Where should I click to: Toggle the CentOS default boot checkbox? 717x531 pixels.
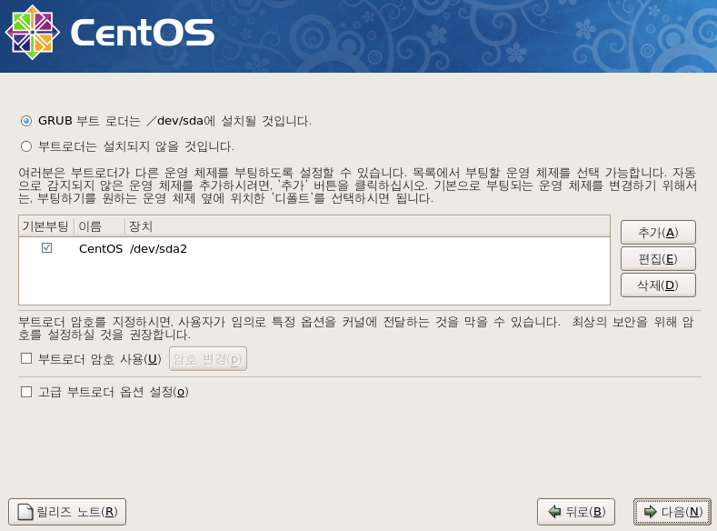[46, 248]
